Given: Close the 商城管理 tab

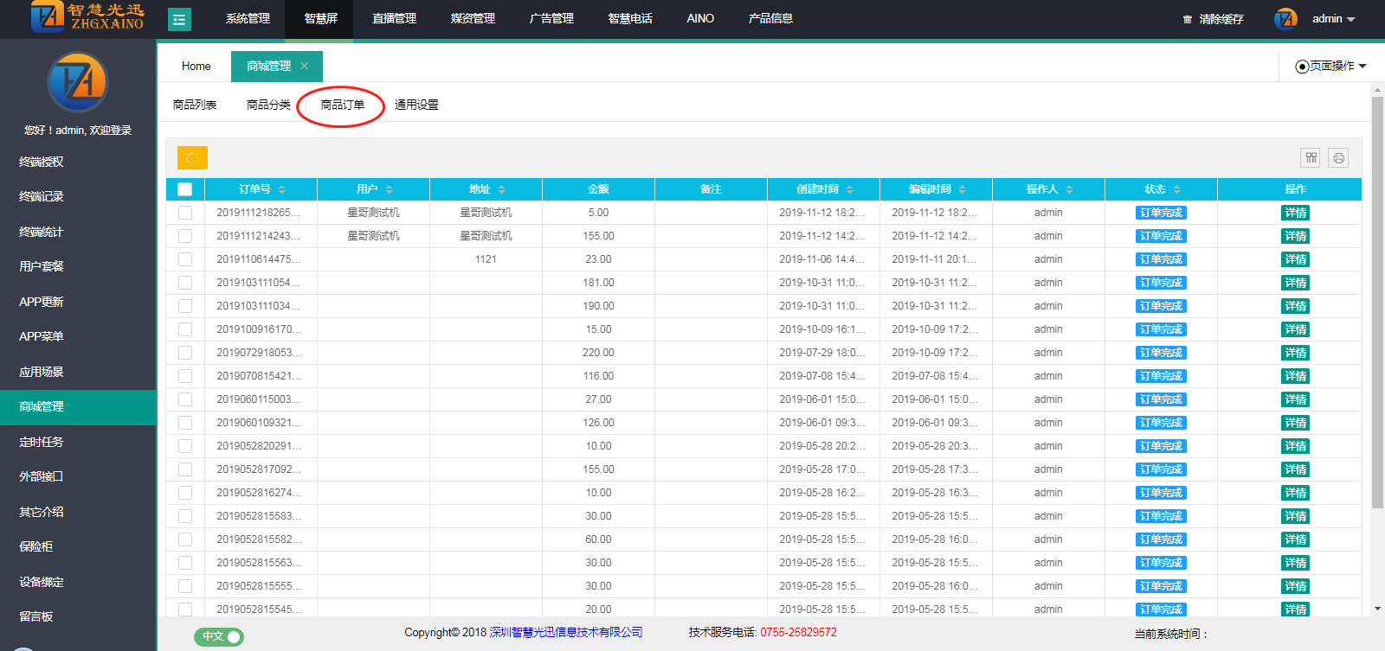Looking at the screenshot, I should [304, 66].
